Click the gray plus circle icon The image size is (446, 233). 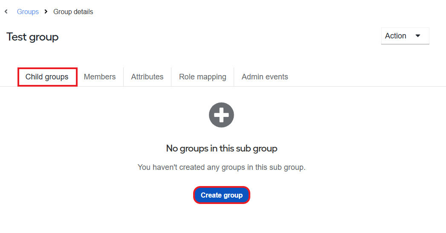coord(221,115)
